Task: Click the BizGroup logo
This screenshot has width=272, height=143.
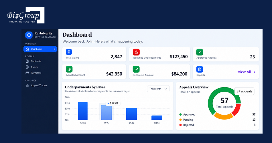Action: [26, 15]
